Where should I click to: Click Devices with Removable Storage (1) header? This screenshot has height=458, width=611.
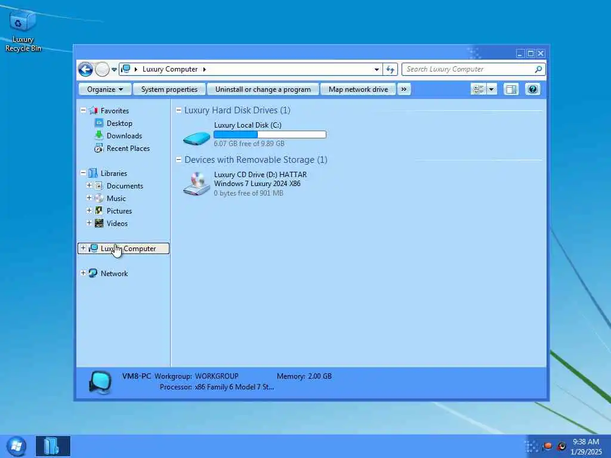255,160
